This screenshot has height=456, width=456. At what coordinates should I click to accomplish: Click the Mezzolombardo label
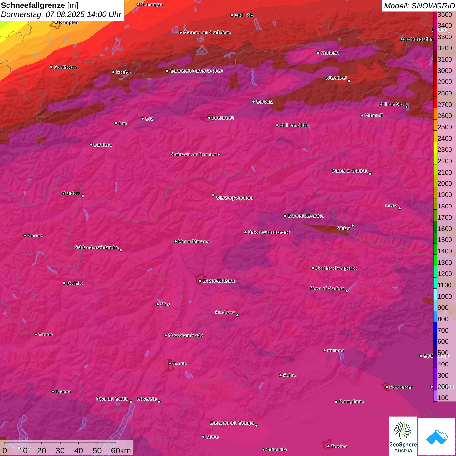(x=186, y=335)
